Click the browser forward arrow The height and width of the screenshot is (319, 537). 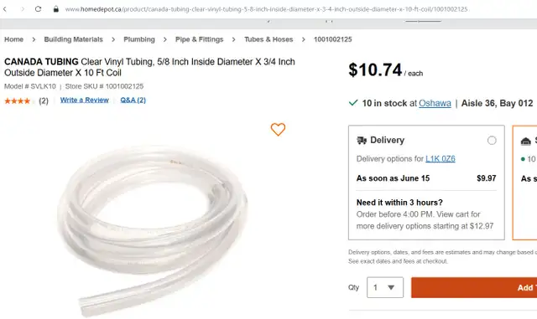click(x=23, y=9)
